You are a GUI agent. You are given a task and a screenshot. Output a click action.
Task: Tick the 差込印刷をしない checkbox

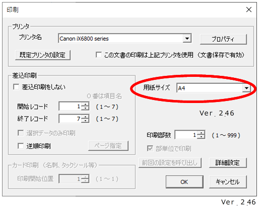pyautogui.click(x=16, y=87)
